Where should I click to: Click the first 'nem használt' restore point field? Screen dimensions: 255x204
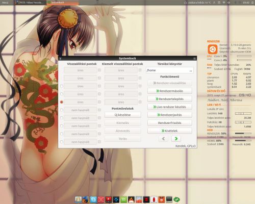(81, 110)
